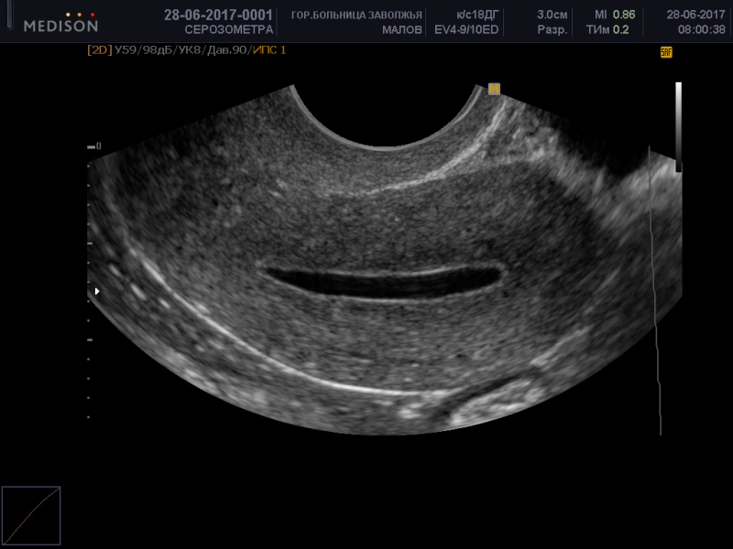This screenshot has width=733, height=549.
Task: Click the patient ID 28-06-2017-0001
Action: click(218, 15)
